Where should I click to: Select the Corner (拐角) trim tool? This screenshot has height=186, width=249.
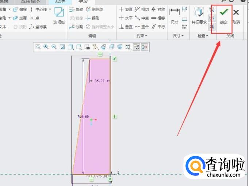click(x=92, y=18)
